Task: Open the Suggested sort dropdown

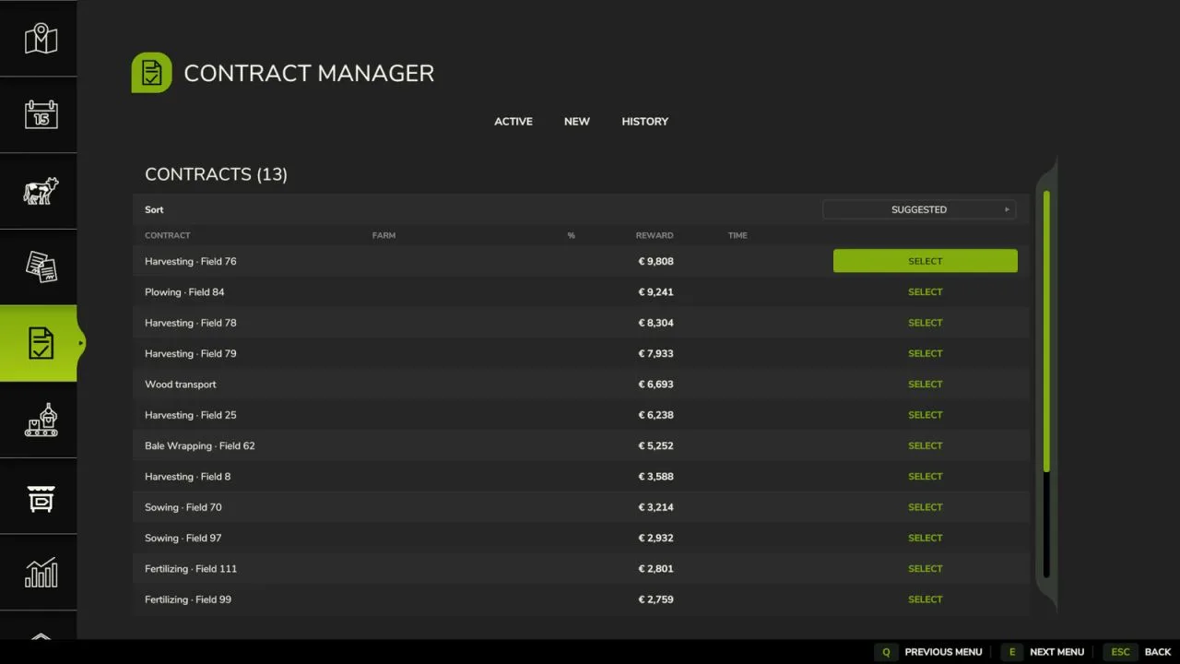Action: (x=919, y=209)
